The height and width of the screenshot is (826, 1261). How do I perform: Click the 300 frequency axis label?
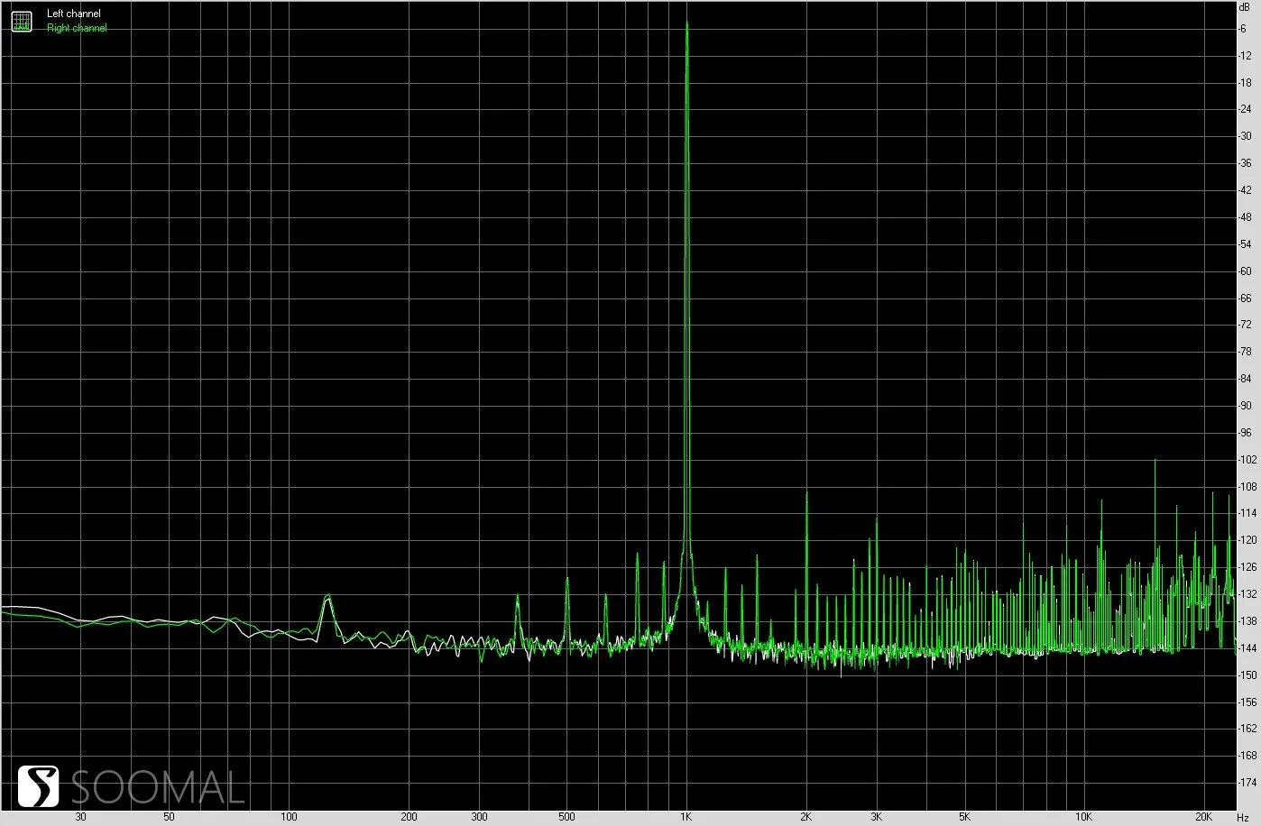479,817
